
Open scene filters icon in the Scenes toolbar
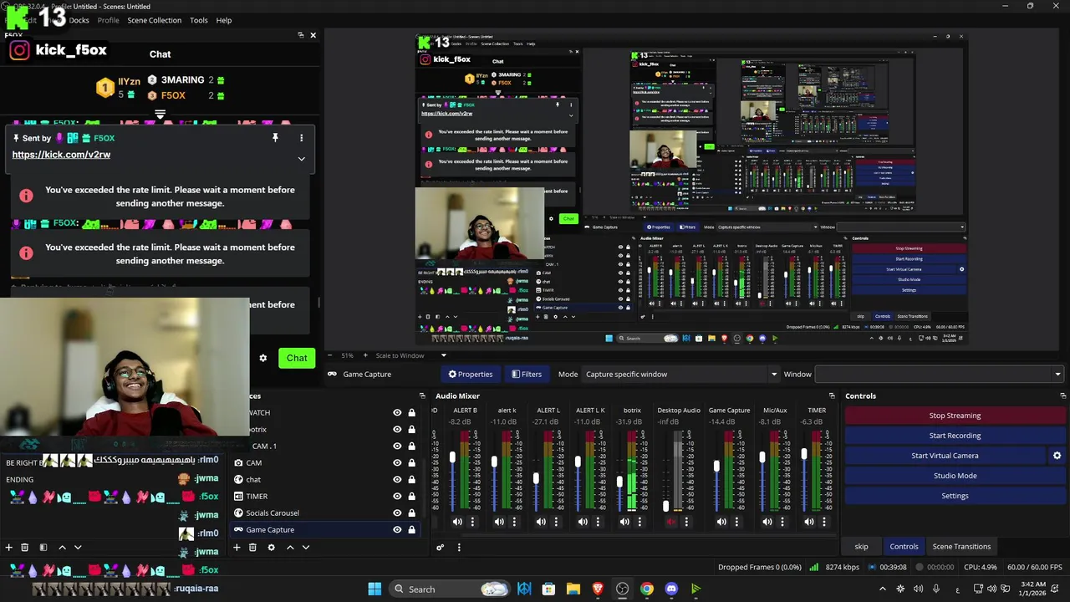pos(43,548)
